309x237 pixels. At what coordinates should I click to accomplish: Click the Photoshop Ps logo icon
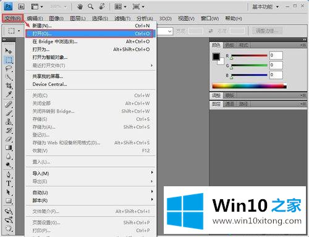8,6
